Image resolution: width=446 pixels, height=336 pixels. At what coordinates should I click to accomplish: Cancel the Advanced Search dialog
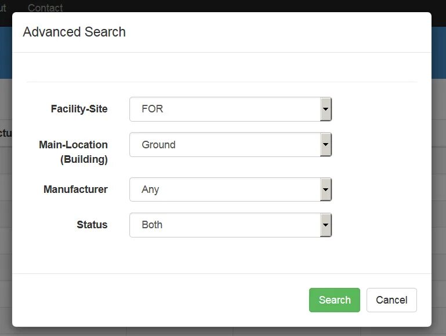coord(391,300)
